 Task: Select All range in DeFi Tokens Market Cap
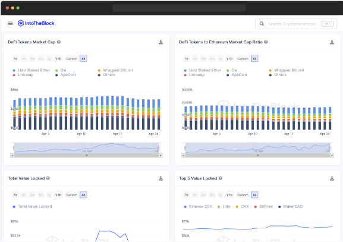point(83,59)
